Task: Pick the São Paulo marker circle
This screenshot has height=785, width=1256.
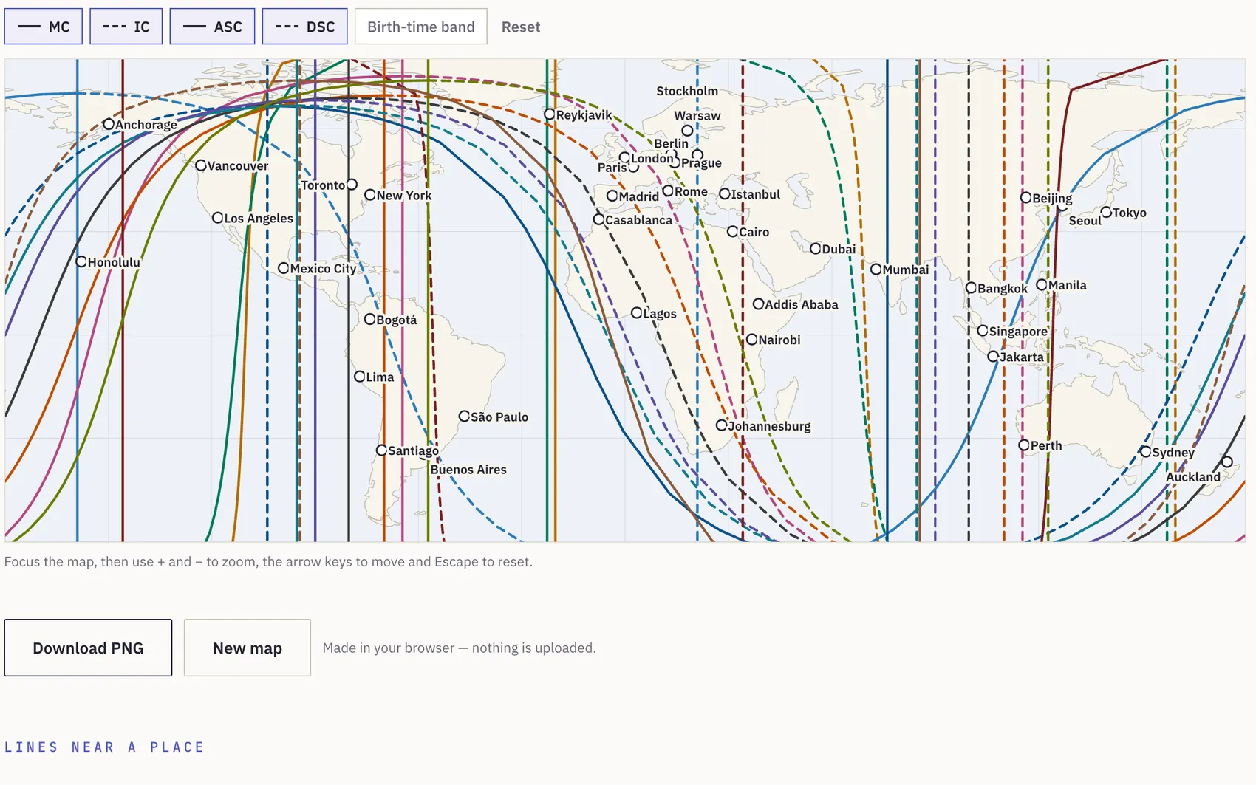Action: (465, 417)
